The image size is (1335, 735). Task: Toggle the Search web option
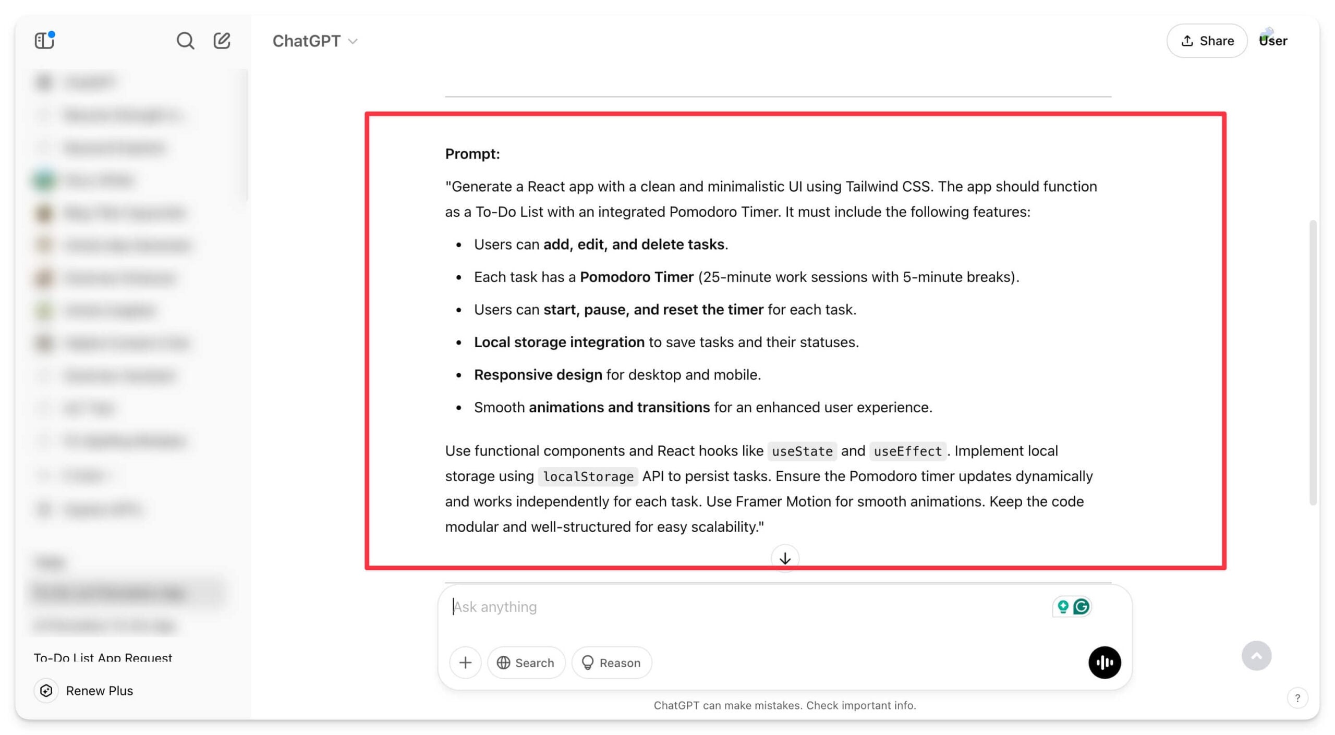(x=526, y=663)
